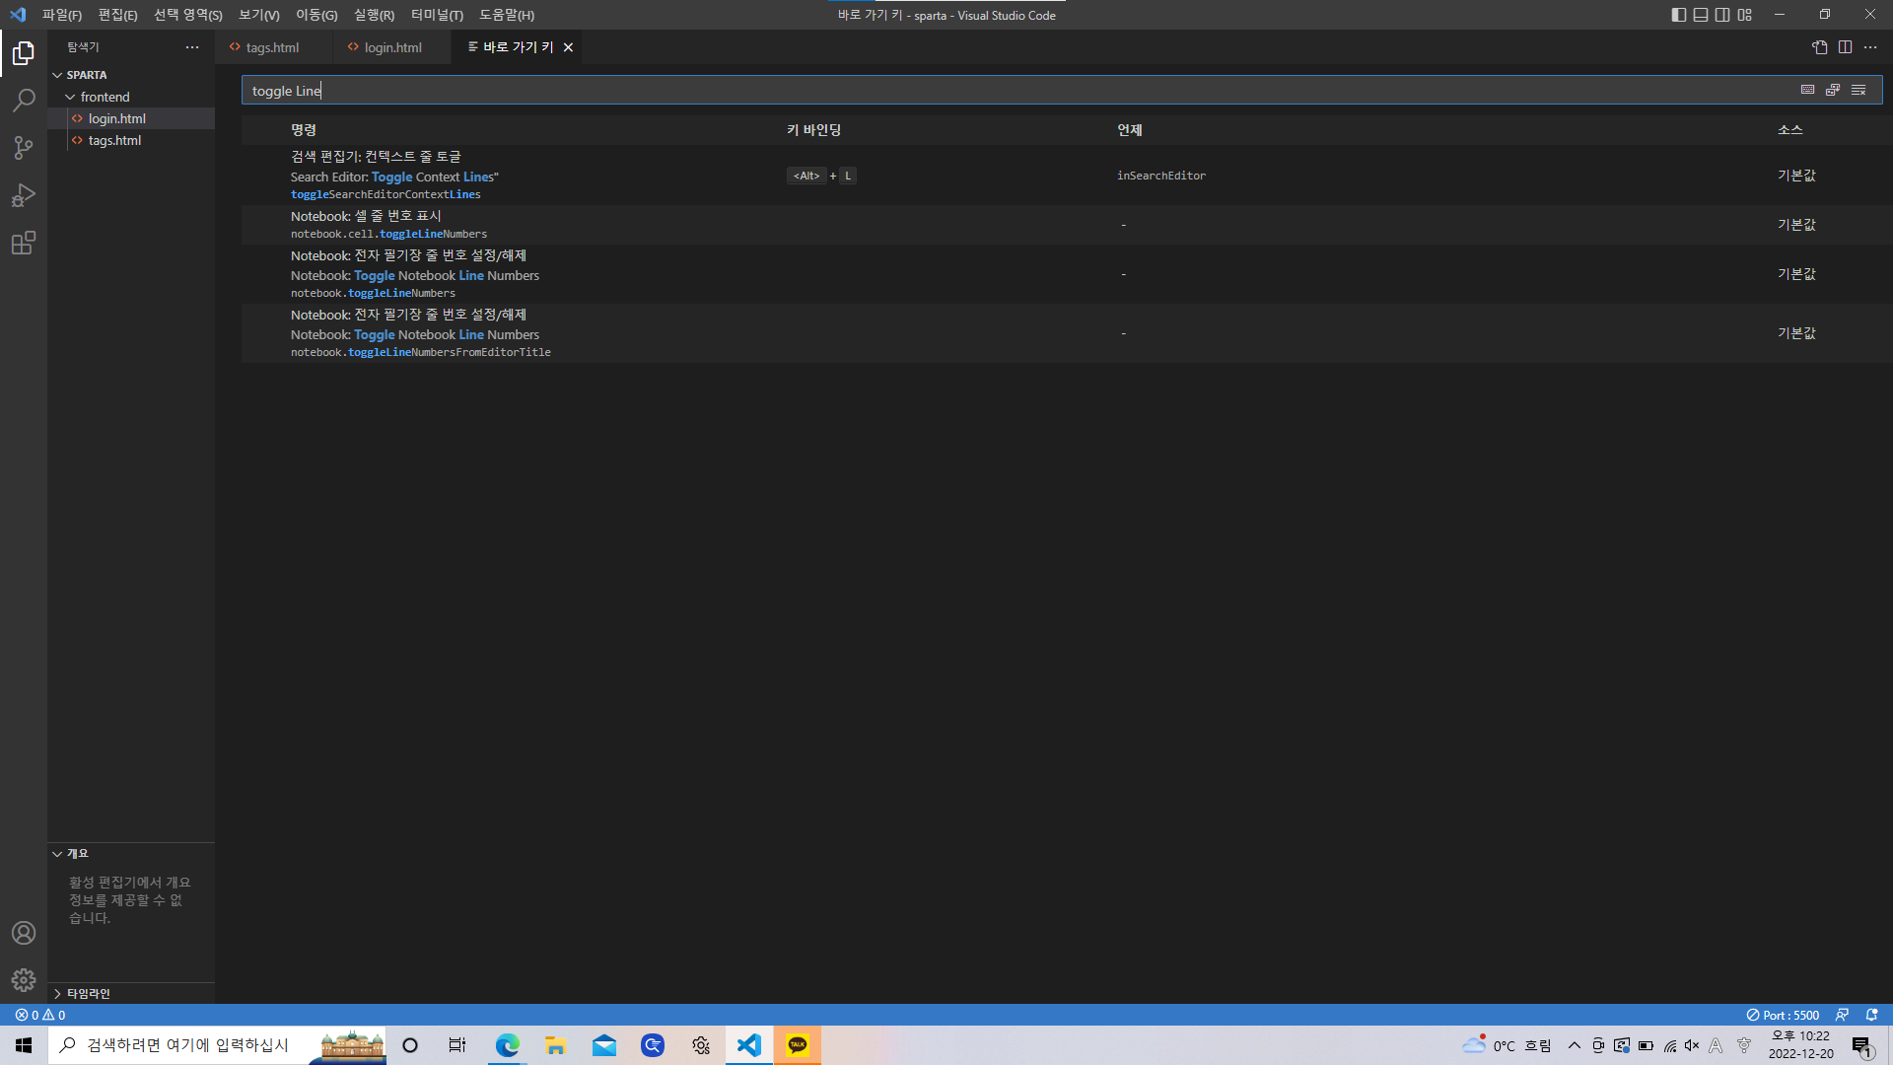
Task: Open the 실행(R) menu
Action: click(x=374, y=15)
